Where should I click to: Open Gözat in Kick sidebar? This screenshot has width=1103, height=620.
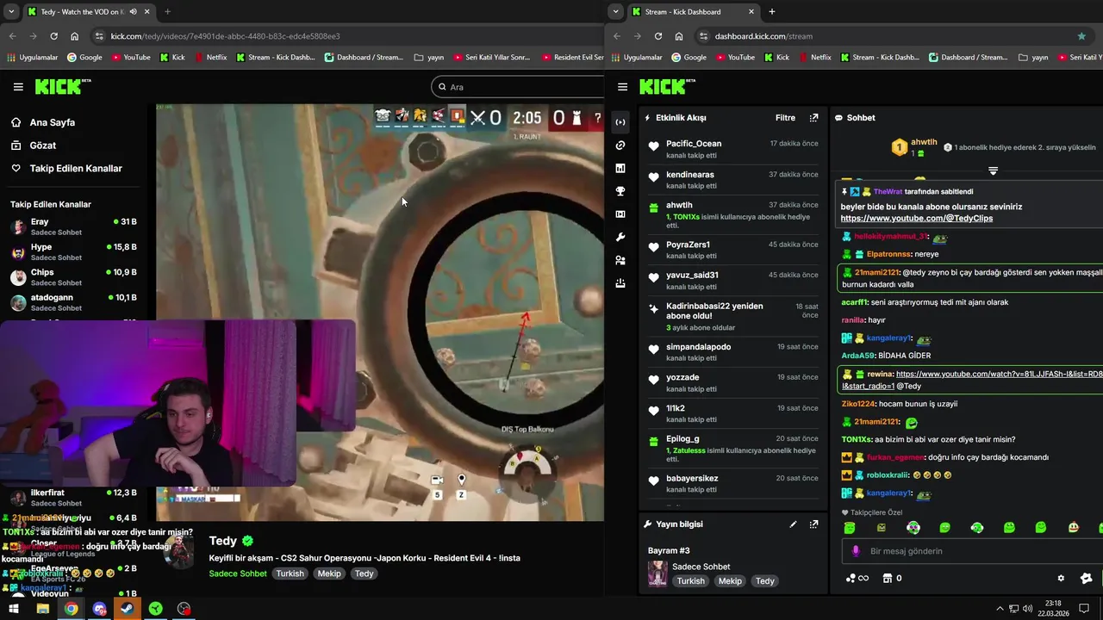click(43, 146)
